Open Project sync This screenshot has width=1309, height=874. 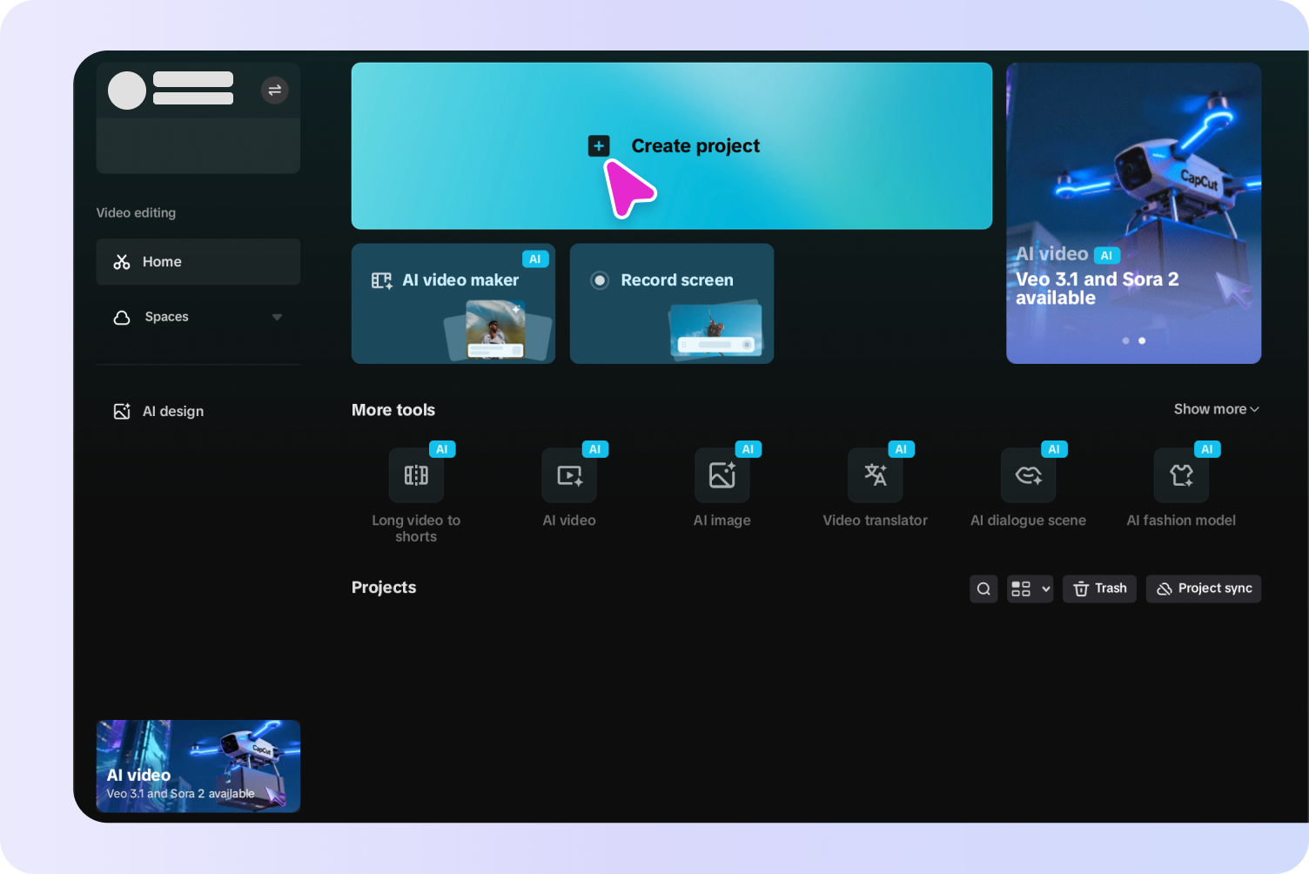click(1203, 588)
